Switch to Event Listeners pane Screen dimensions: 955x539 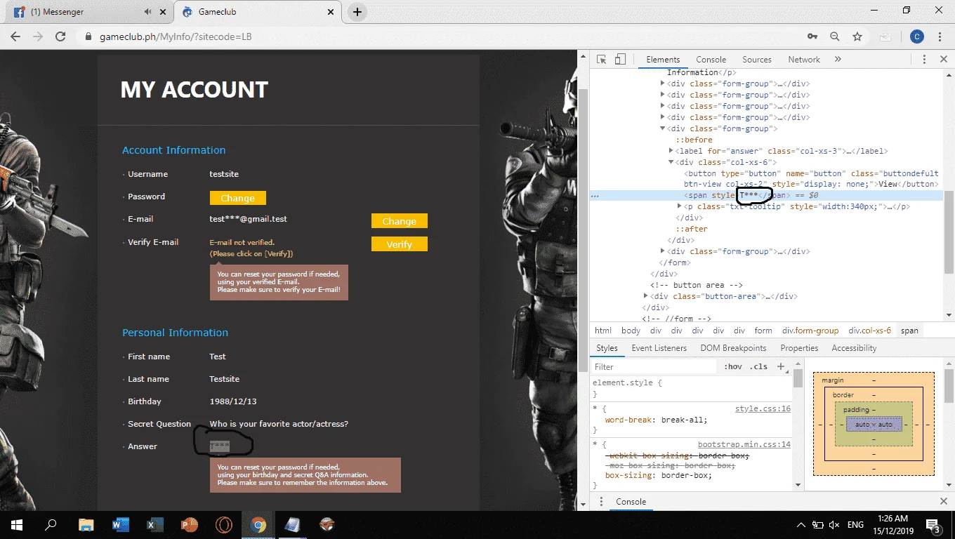click(659, 348)
